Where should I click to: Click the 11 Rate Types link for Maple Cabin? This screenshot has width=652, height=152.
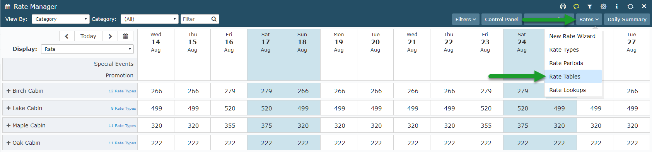[122, 126]
